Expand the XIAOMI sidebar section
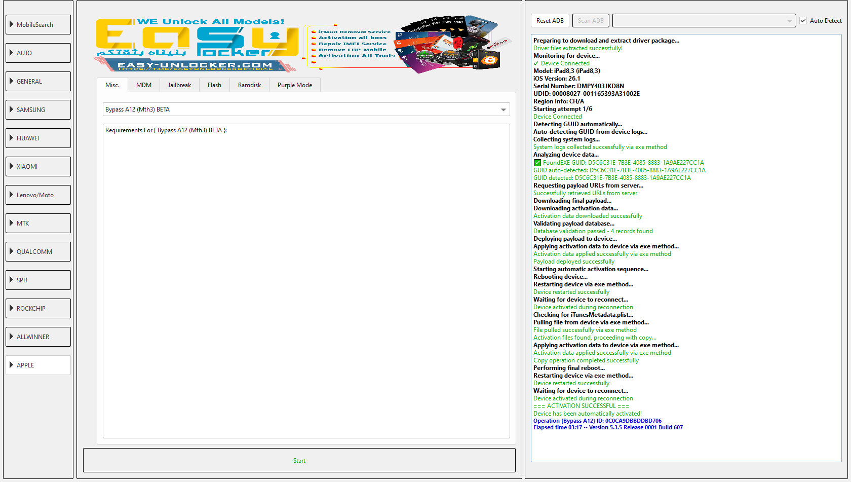This screenshot has height=482, width=851. click(38, 166)
